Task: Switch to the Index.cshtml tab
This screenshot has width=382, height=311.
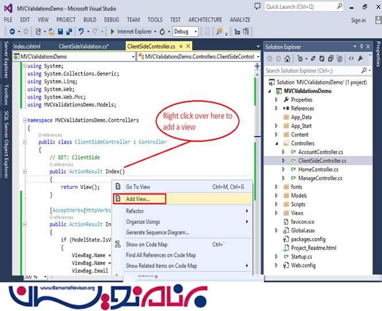Action: pos(27,46)
